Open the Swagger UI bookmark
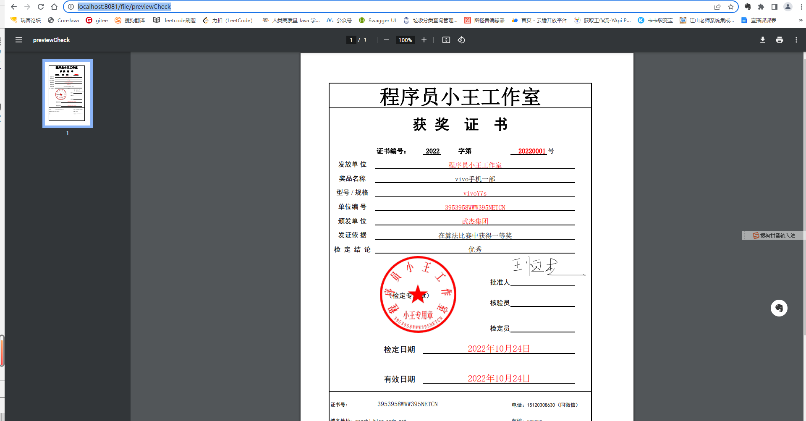 pyautogui.click(x=377, y=20)
